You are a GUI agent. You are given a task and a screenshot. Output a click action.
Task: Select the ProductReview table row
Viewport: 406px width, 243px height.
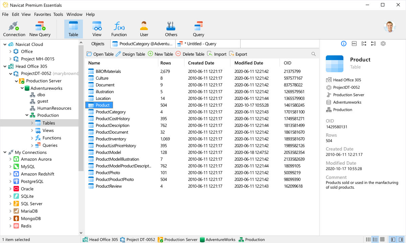(202, 186)
